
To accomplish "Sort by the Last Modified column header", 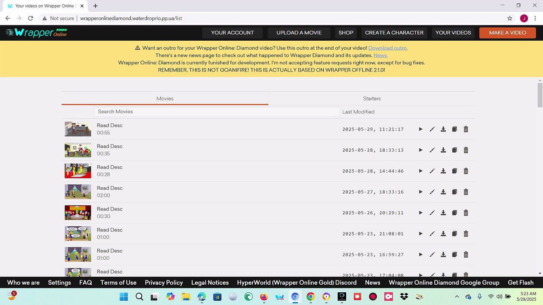I will [358, 112].
